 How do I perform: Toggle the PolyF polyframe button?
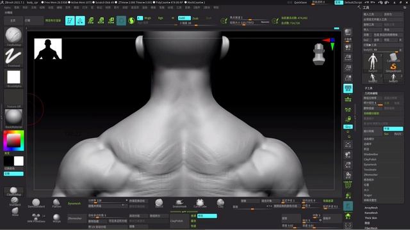tap(348, 185)
